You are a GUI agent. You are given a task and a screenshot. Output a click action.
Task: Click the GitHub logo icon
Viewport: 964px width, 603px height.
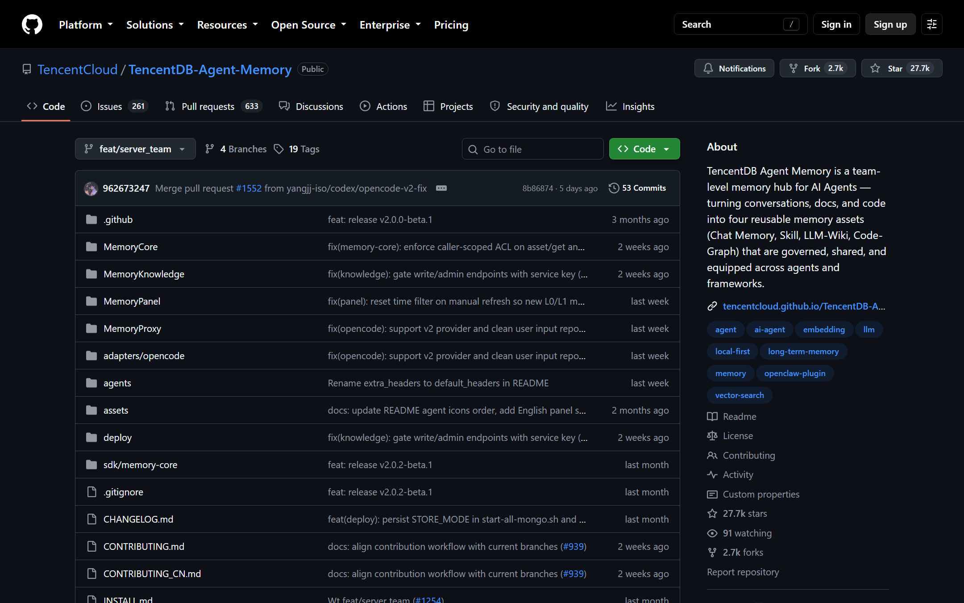[32, 24]
